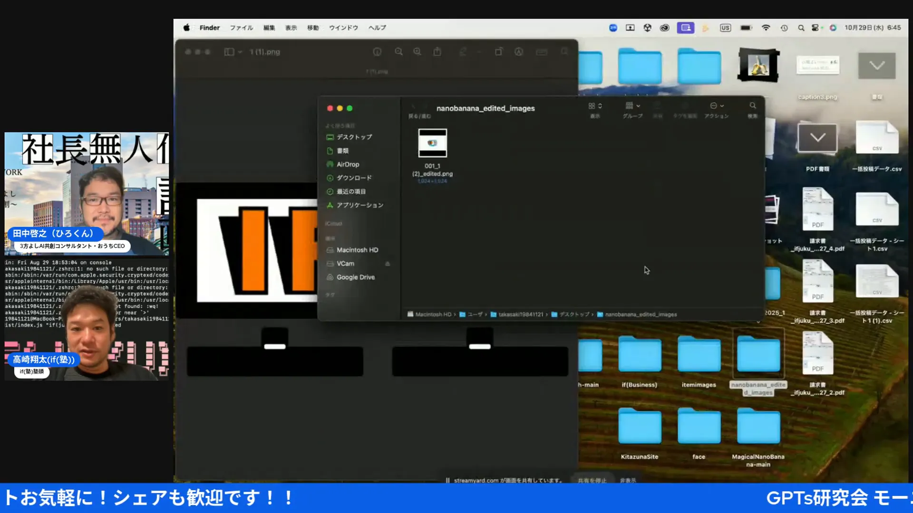
Task: Select Google Drive in the sidebar
Action: tap(355, 277)
